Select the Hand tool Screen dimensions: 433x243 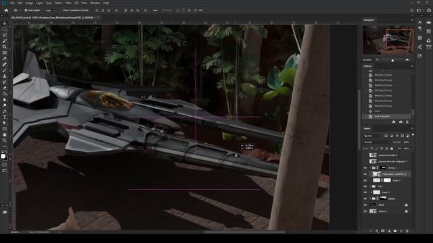5,134
